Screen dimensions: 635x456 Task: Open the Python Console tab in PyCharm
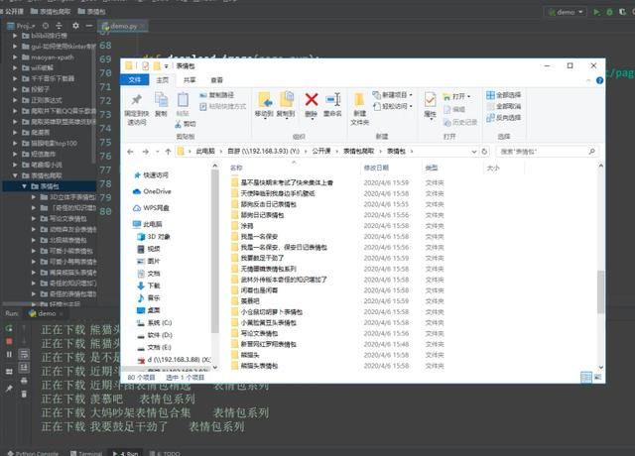pos(33,453)
